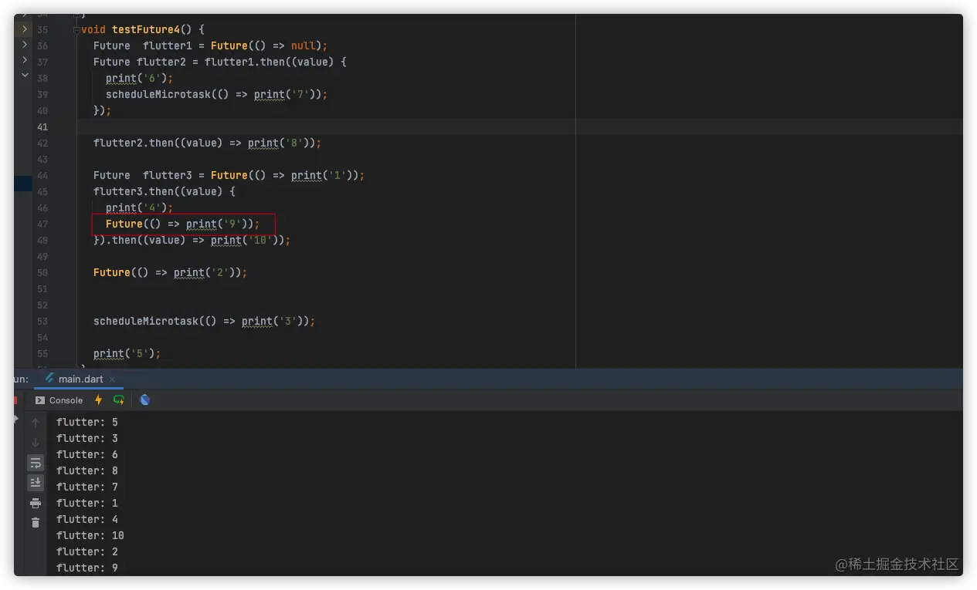Image resolution: width=977 pixels, height=590 pixels.
Task: Close the main.dart run tab
Action: (x=112, y=379)
